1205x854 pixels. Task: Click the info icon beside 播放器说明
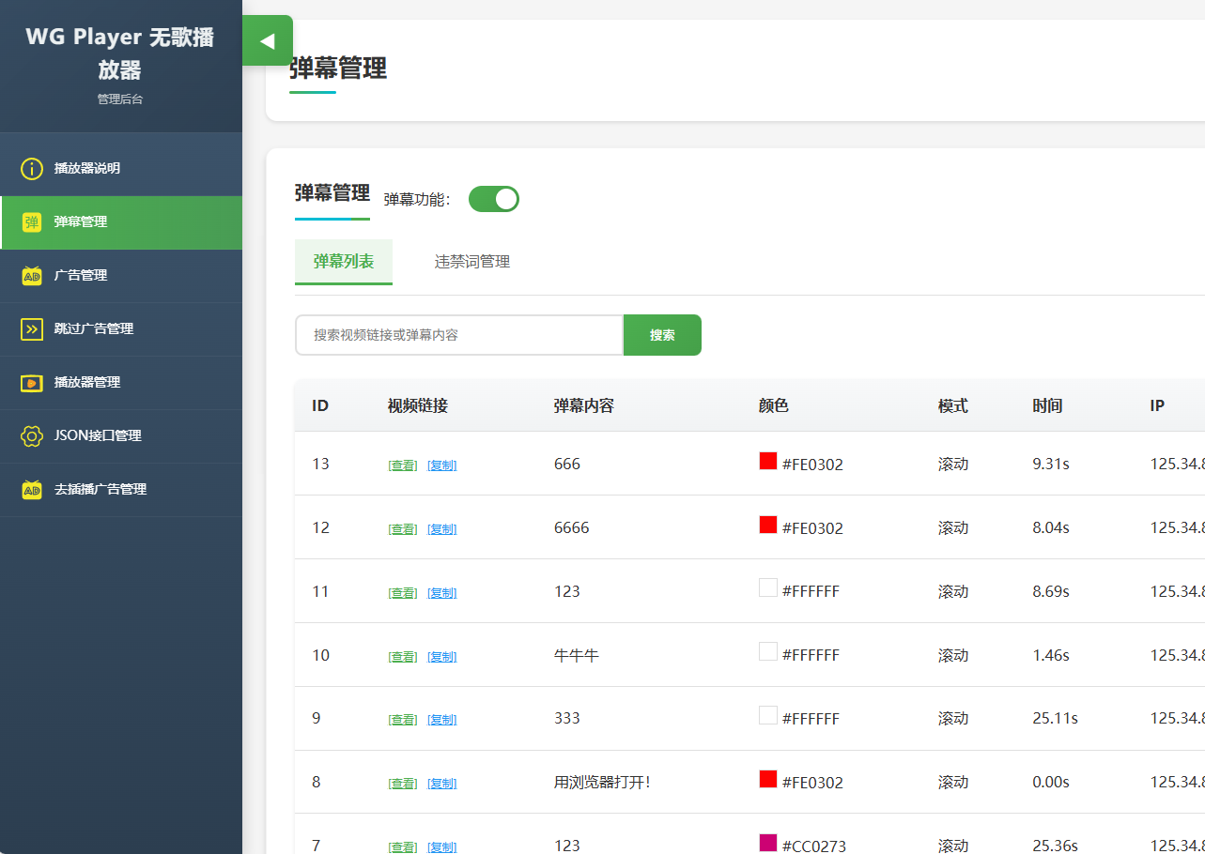coord(32,169)
